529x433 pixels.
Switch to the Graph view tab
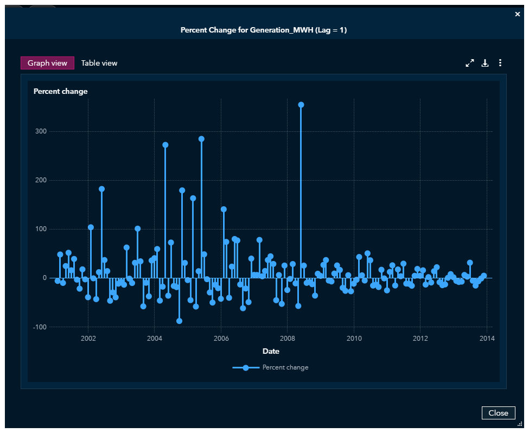tap(47, 63)
